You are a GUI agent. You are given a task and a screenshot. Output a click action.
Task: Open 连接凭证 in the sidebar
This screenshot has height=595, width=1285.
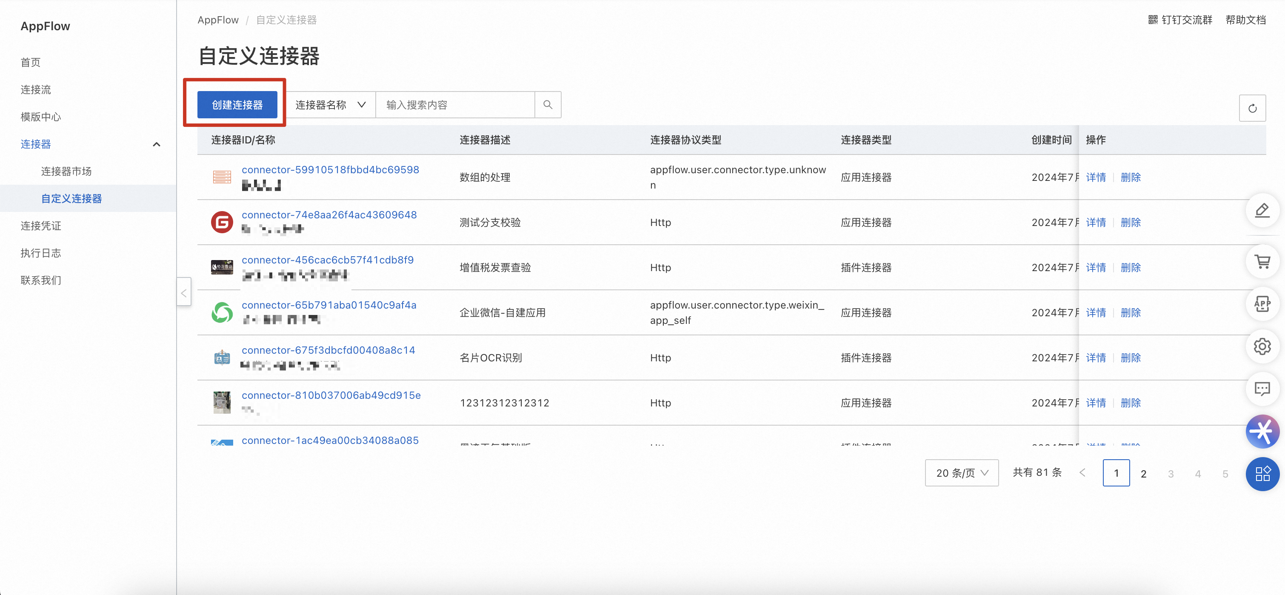coord(40,226)
